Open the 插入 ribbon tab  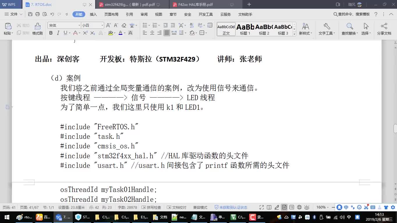click(x=93, y=14)
